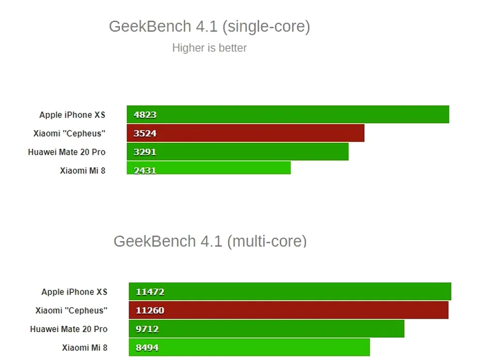This screenshot has height=361, width=483.
Task: Click the GeekBench 4.1 (multi-core) title
Action: (x=210, y=241)
